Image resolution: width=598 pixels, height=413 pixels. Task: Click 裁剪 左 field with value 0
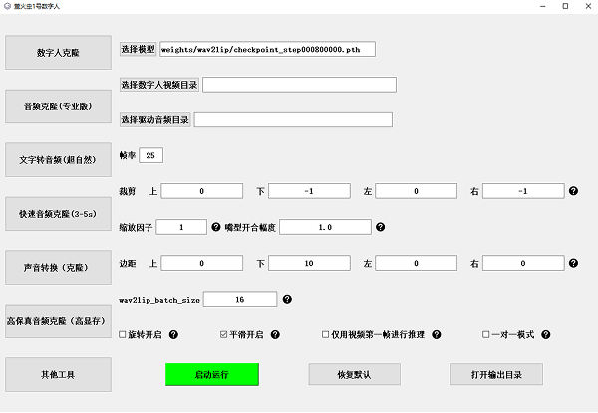(416, 191)
